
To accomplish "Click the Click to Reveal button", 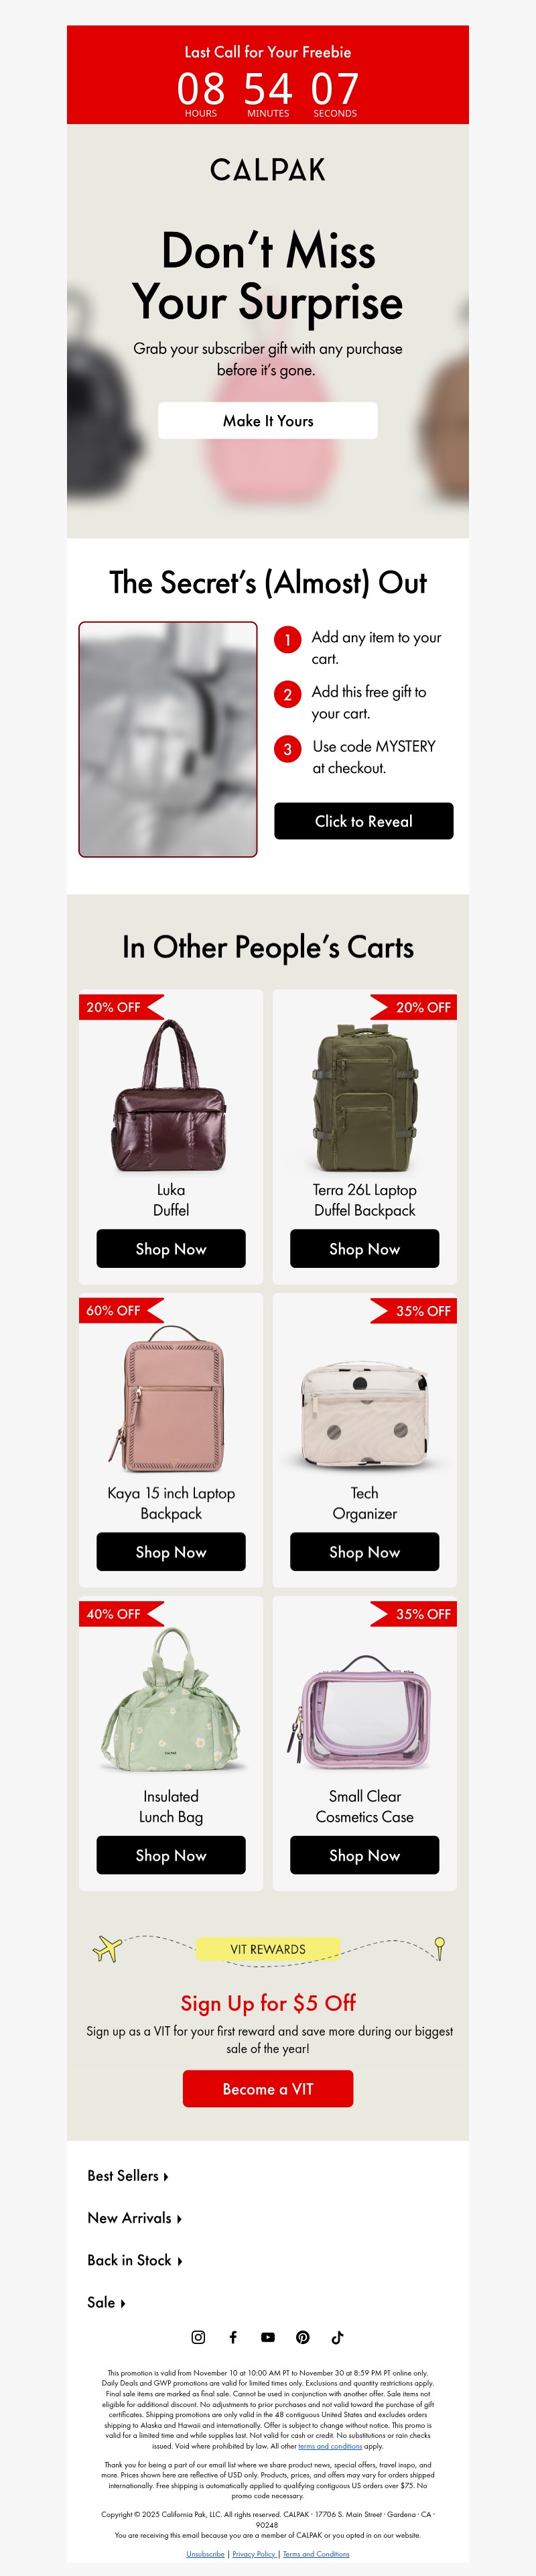I will [364, 821].
